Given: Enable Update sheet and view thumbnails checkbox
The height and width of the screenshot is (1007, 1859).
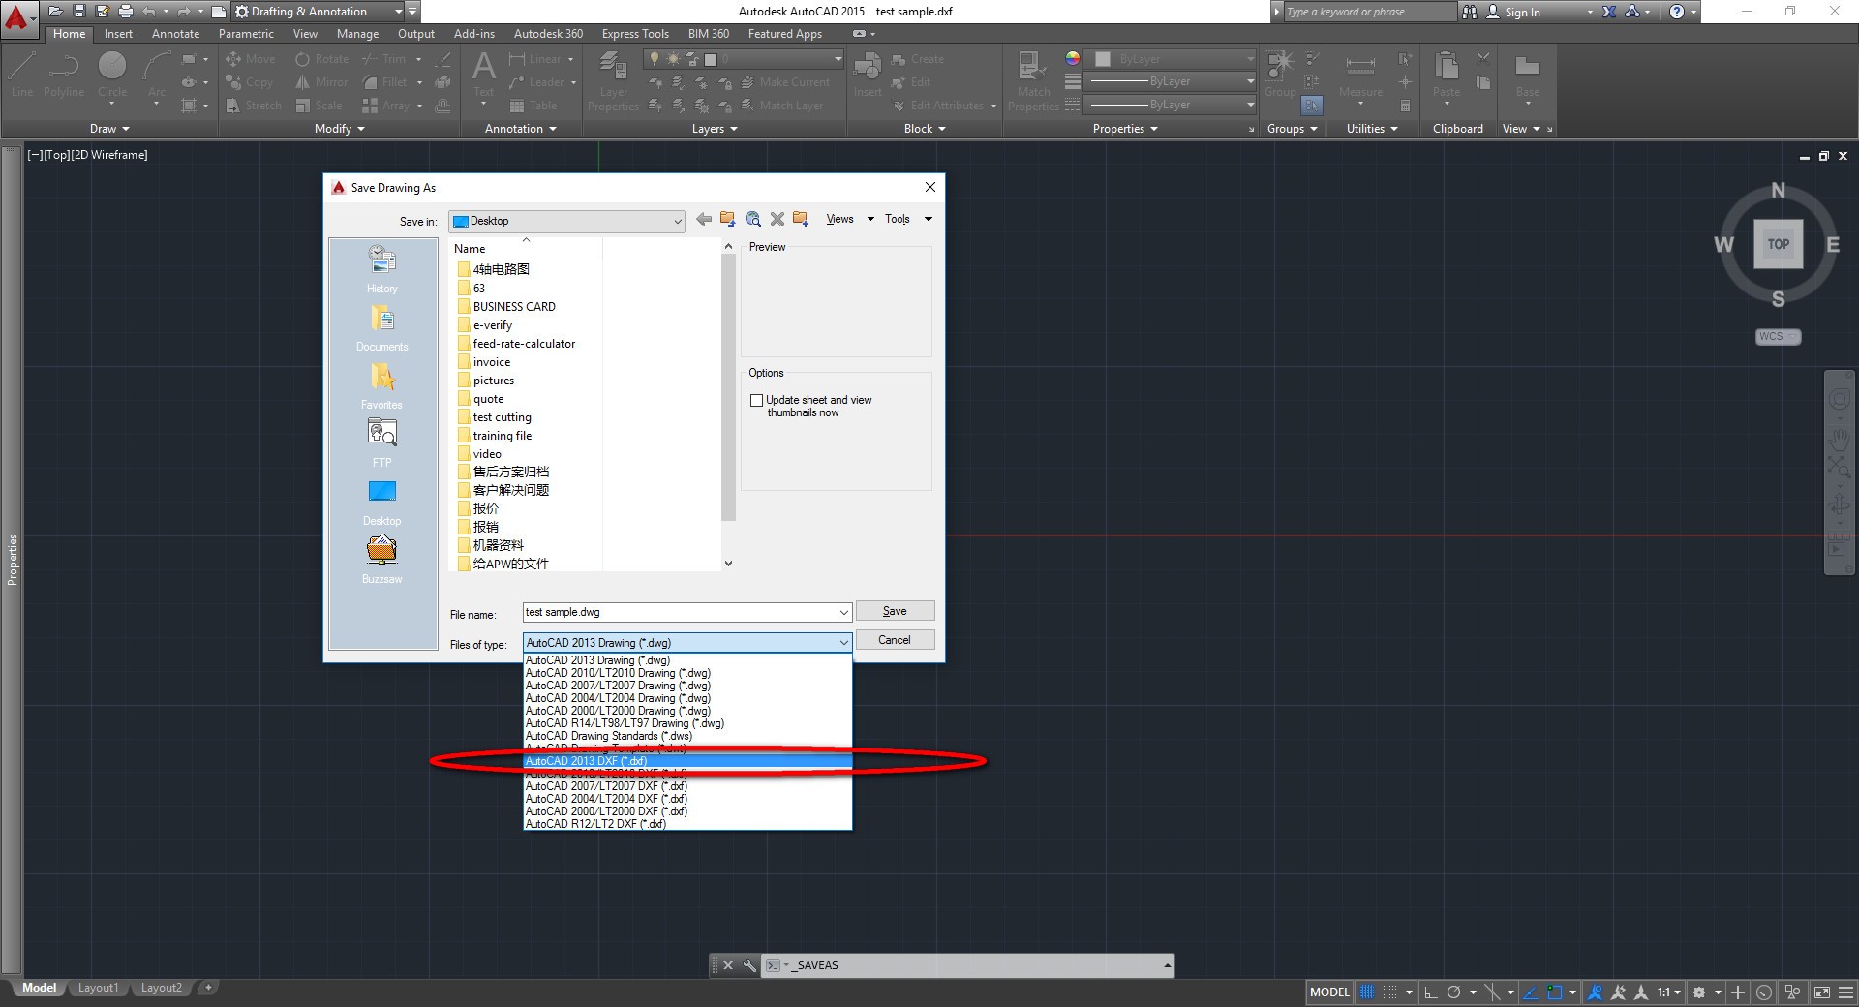Looking at the screenshot, I should click(757, 400).
